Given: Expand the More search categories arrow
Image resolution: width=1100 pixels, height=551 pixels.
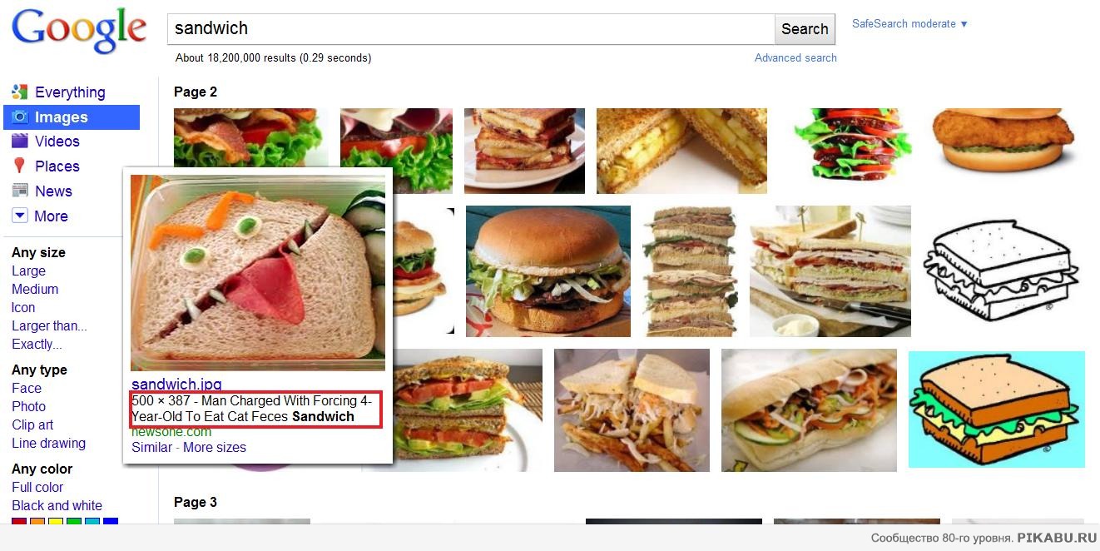Looking at the screenshot, I should pyautogui.click(x=20, y=216).
